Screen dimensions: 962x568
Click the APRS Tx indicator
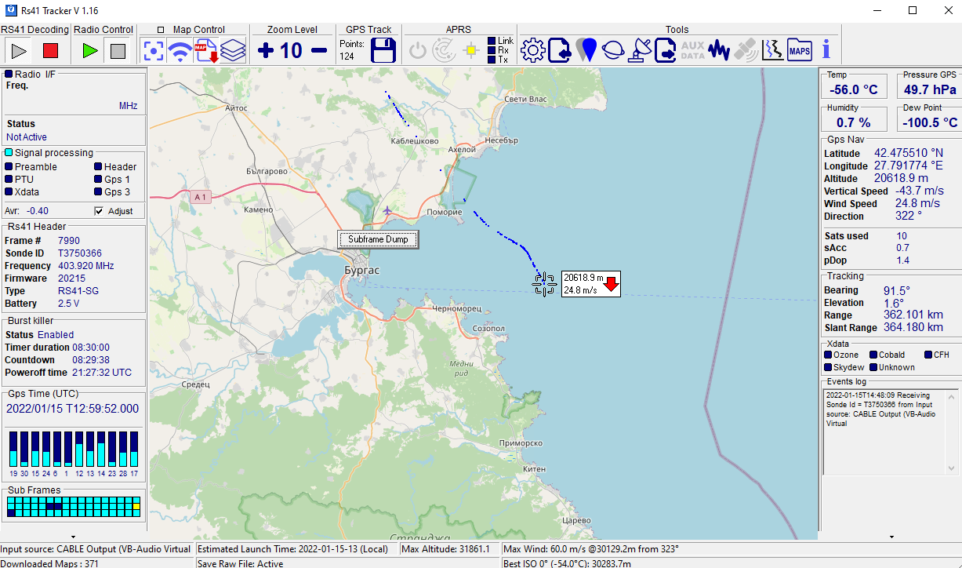492,60
